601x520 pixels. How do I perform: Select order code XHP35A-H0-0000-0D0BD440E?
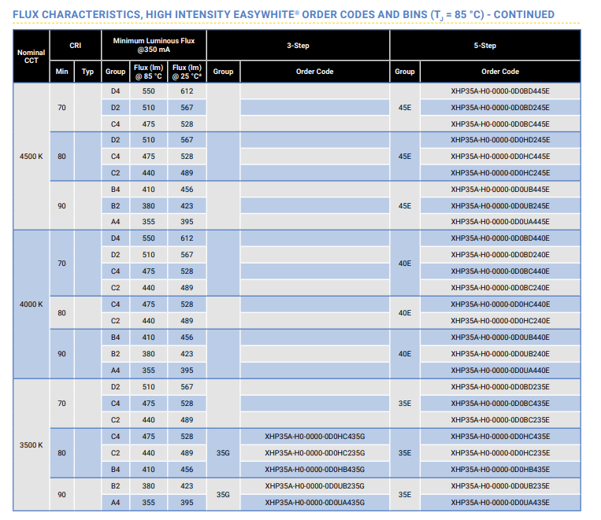click(x=500, y=238)
